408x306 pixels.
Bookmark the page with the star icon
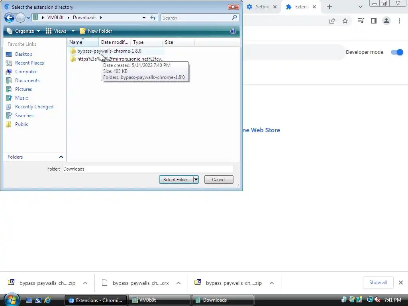(x=345, y=21)
